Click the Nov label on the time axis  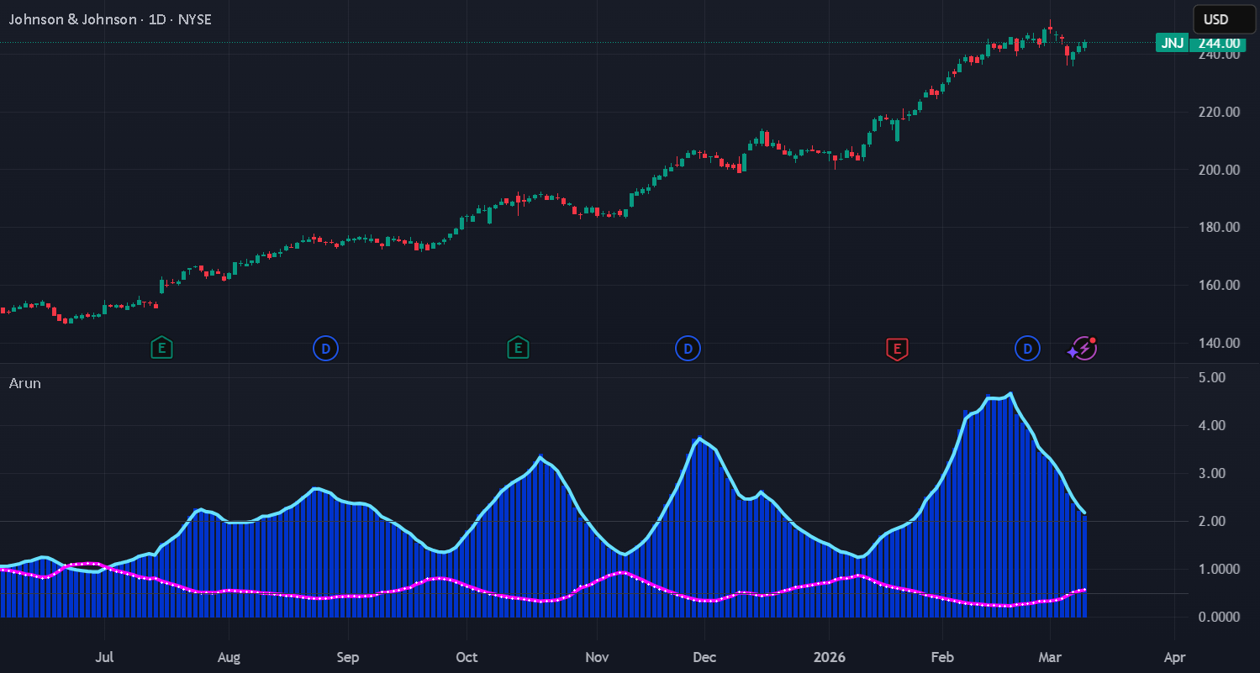click(x=596, y=655)
